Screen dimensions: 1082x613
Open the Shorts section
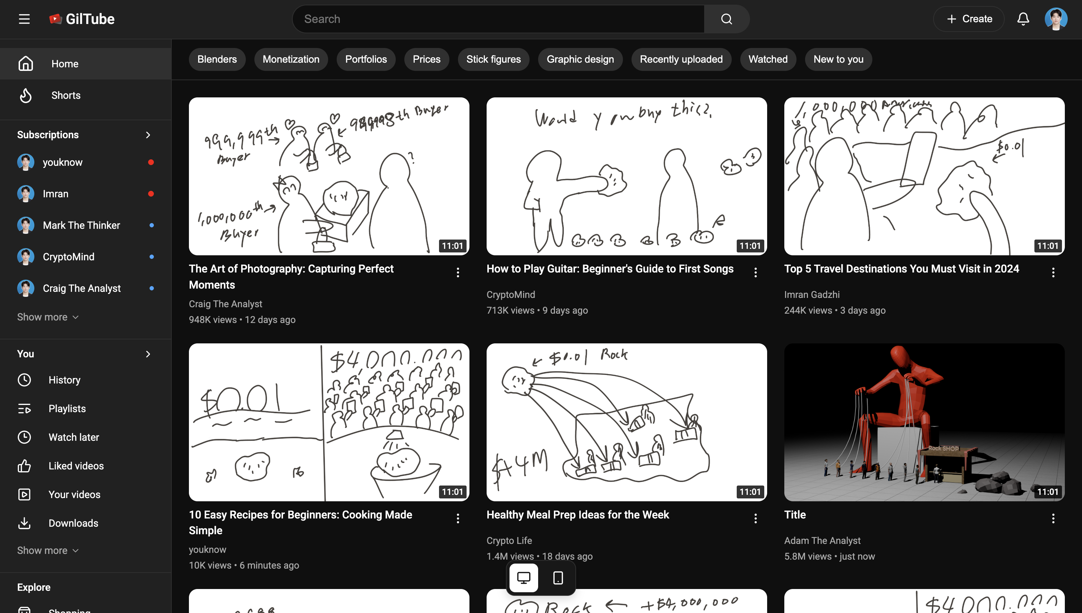click(x=65, y=95)
